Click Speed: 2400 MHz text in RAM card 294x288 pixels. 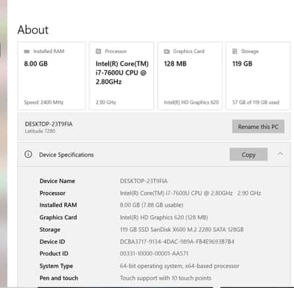[43, 102]
